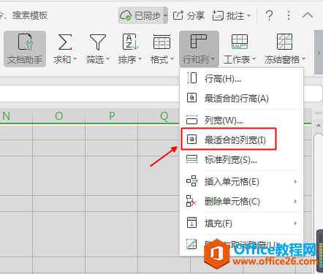
Task: Click the autofit row height icon
Action: coord(192,98)
